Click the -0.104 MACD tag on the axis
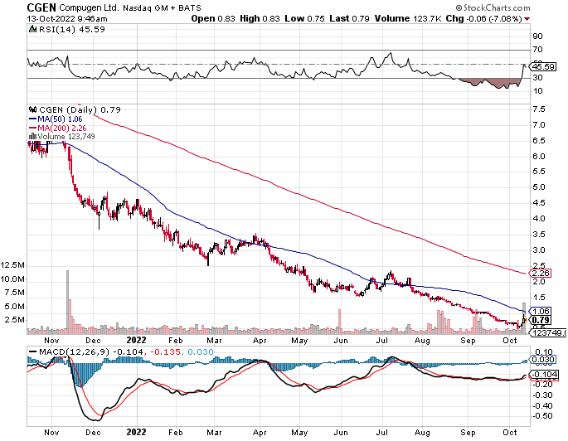 (x=544, y=375)
